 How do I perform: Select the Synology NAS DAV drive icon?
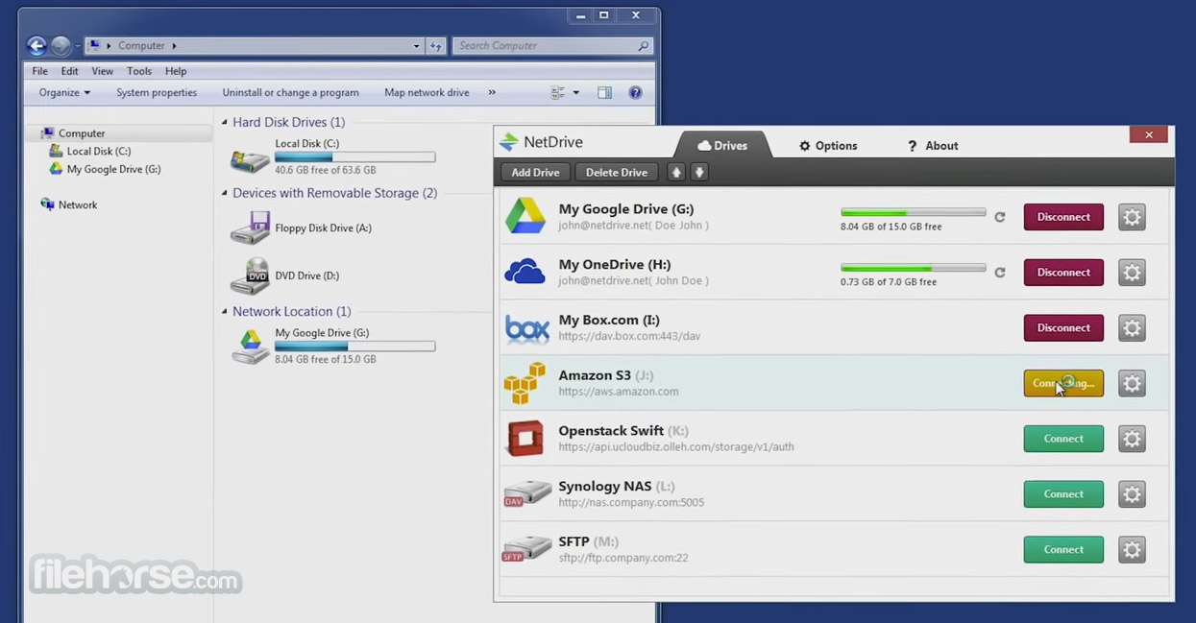pos(527,494)
